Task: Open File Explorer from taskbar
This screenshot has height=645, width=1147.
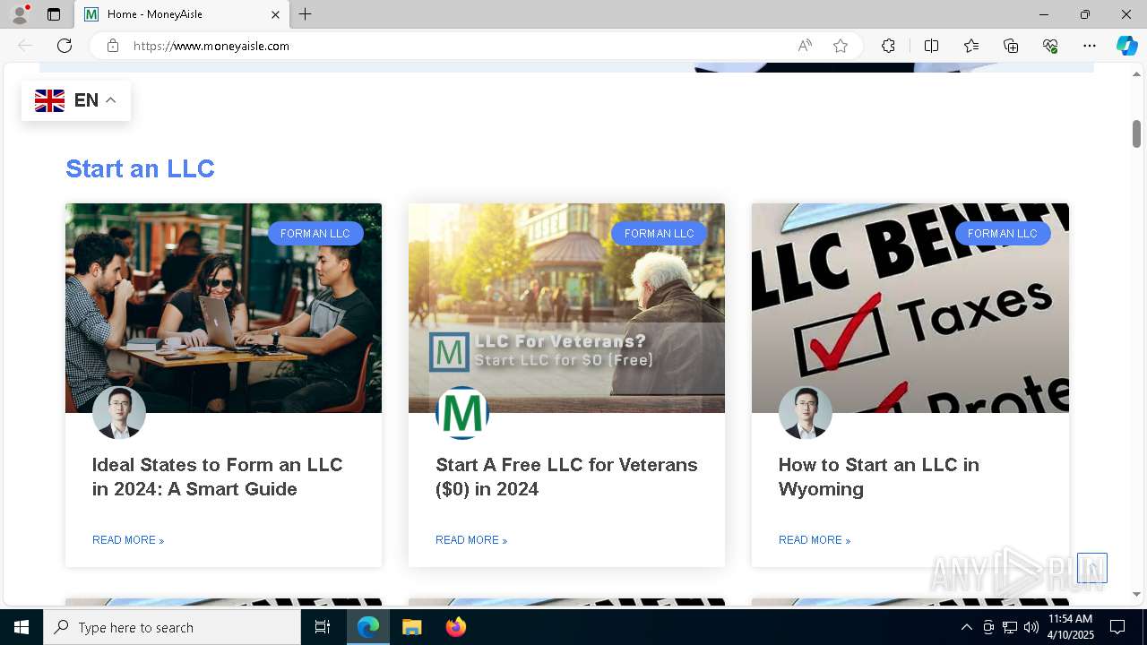Action: 411,627
